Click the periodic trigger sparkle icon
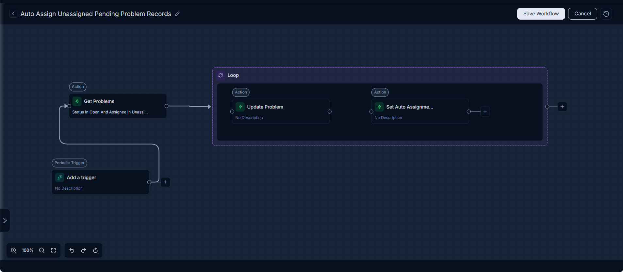 click(60, 178)
